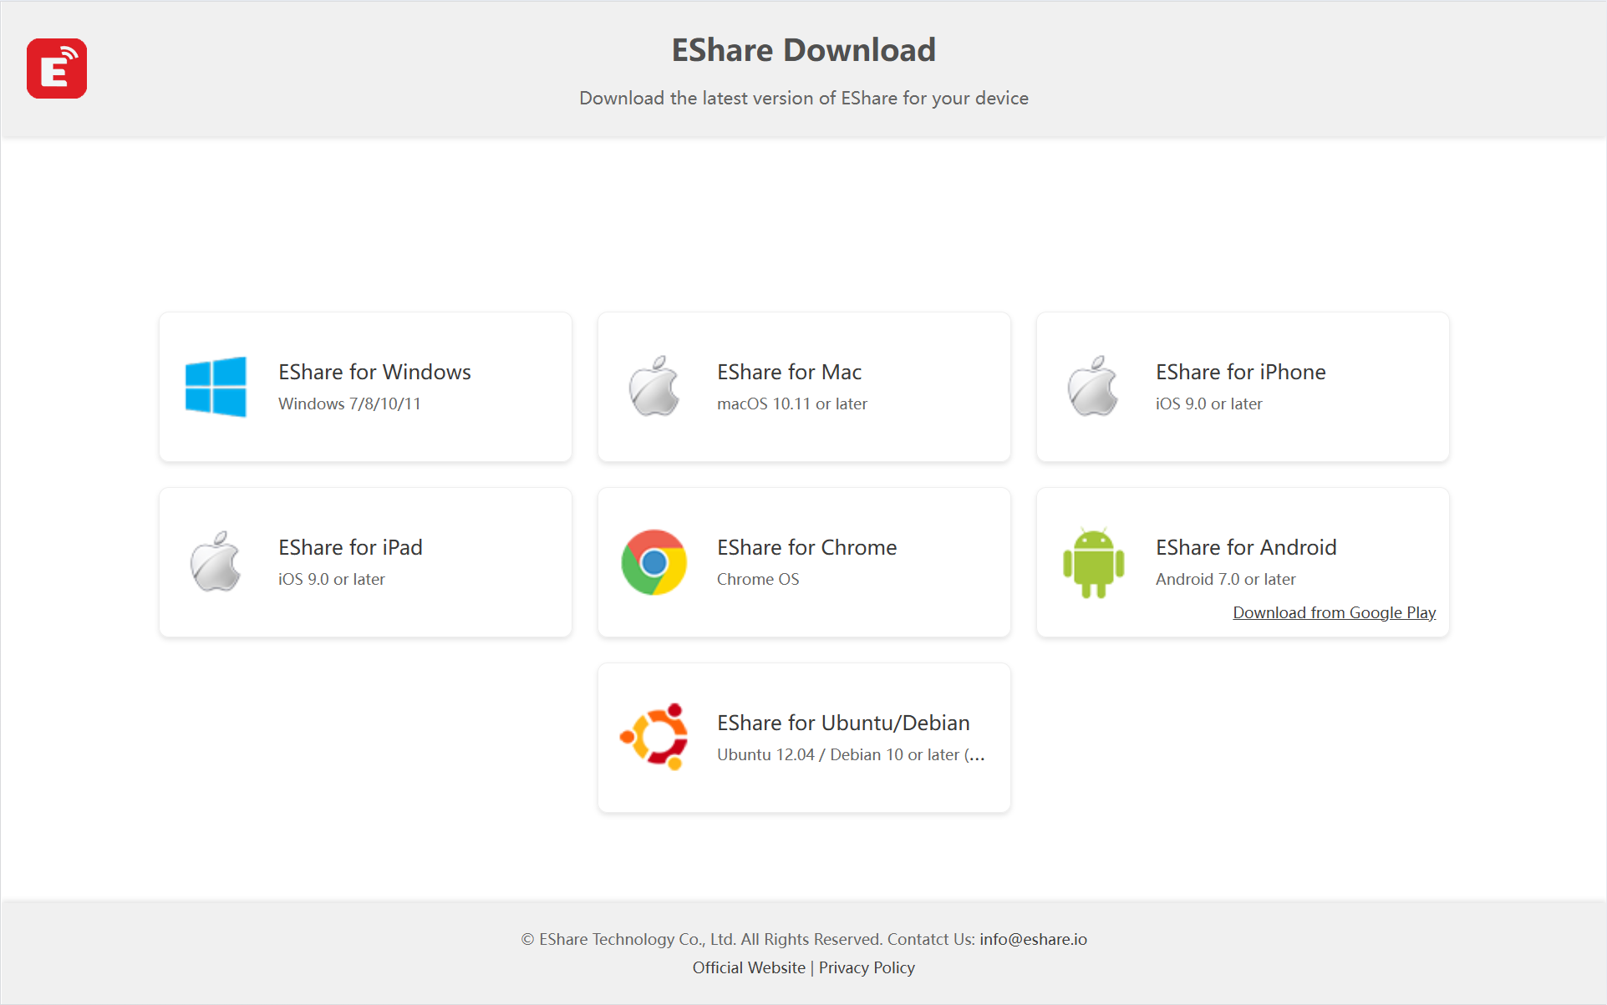
Task: Open EShare for iPad title
Action: [350, 547]
